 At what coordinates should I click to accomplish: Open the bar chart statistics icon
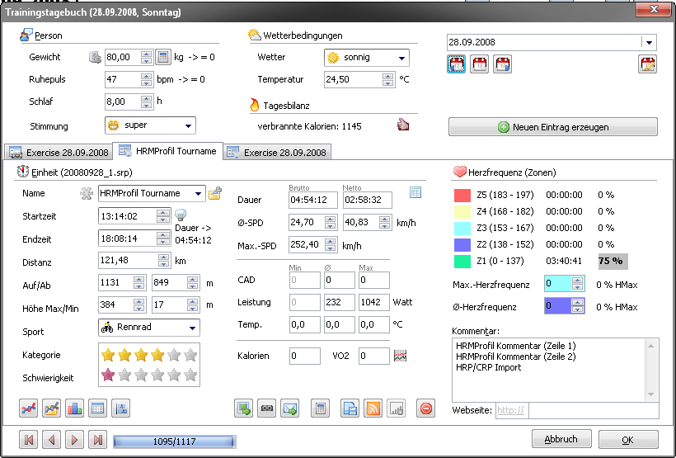(74, 408)
